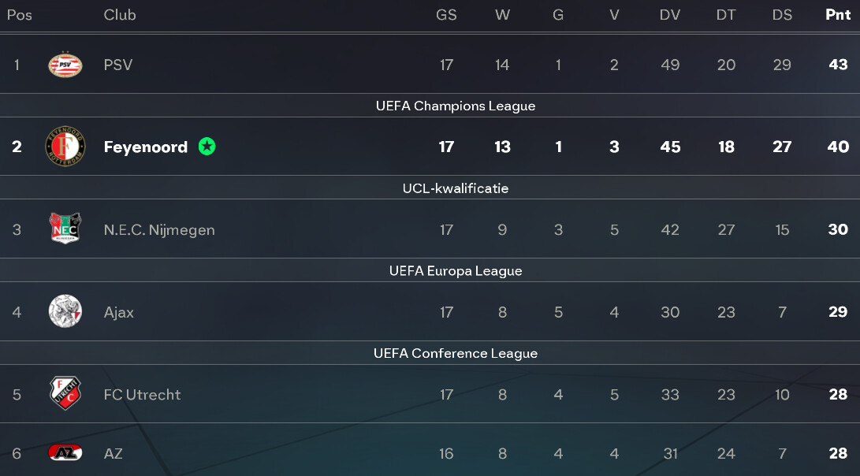Click the N.E.C. Nijmegen crest icon
The image size is (860, 476).
click(x=65, y=229)
